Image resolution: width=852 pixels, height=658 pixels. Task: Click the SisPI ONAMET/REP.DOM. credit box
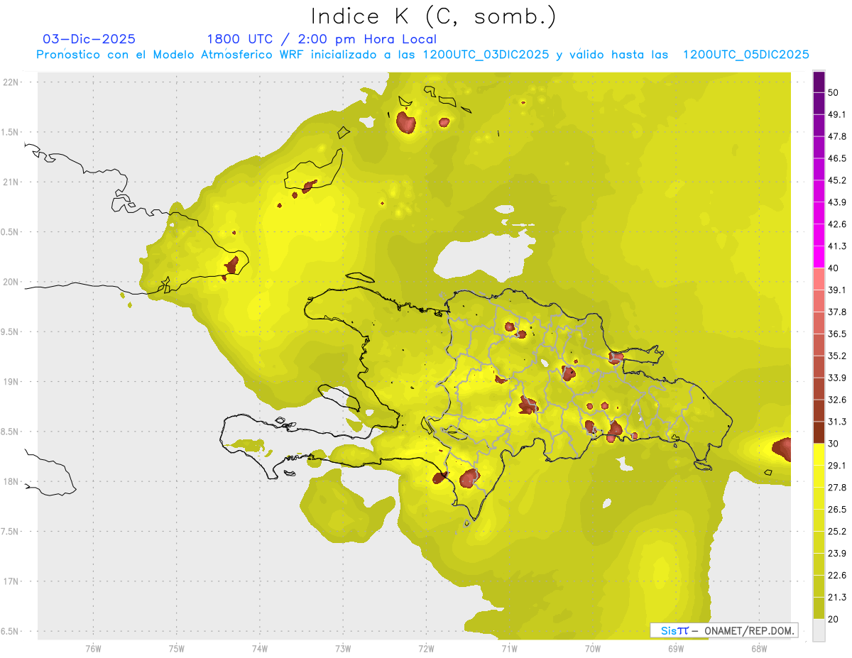[x=723, y=630]
